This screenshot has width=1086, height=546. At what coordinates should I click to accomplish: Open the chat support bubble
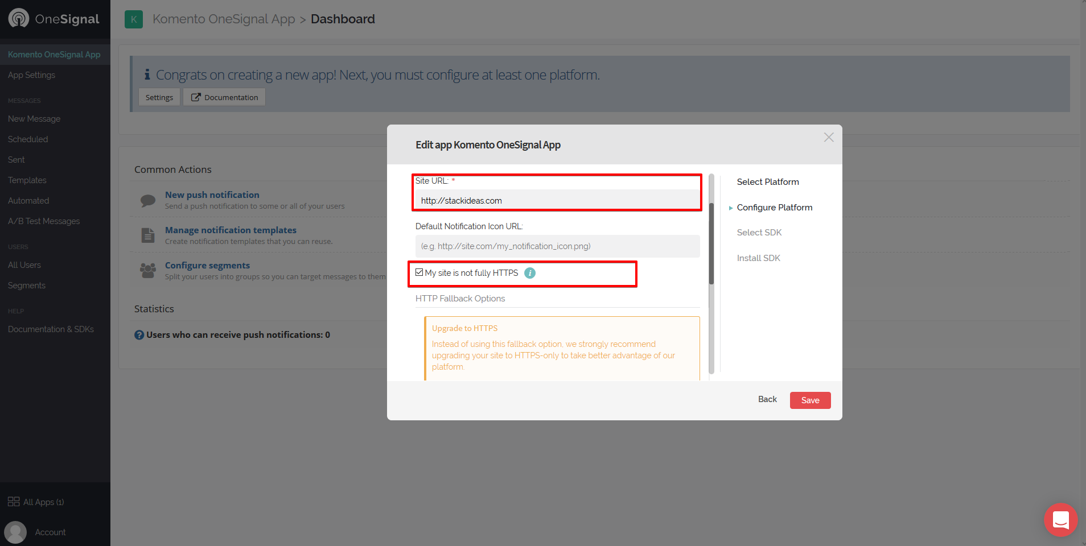(1061, 520)
